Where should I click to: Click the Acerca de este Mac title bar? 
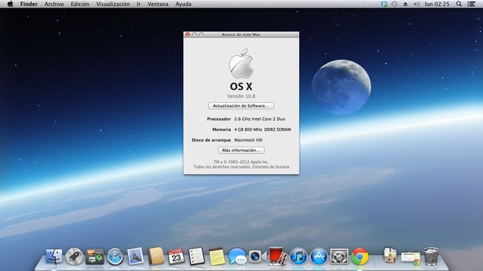(241, 35)
